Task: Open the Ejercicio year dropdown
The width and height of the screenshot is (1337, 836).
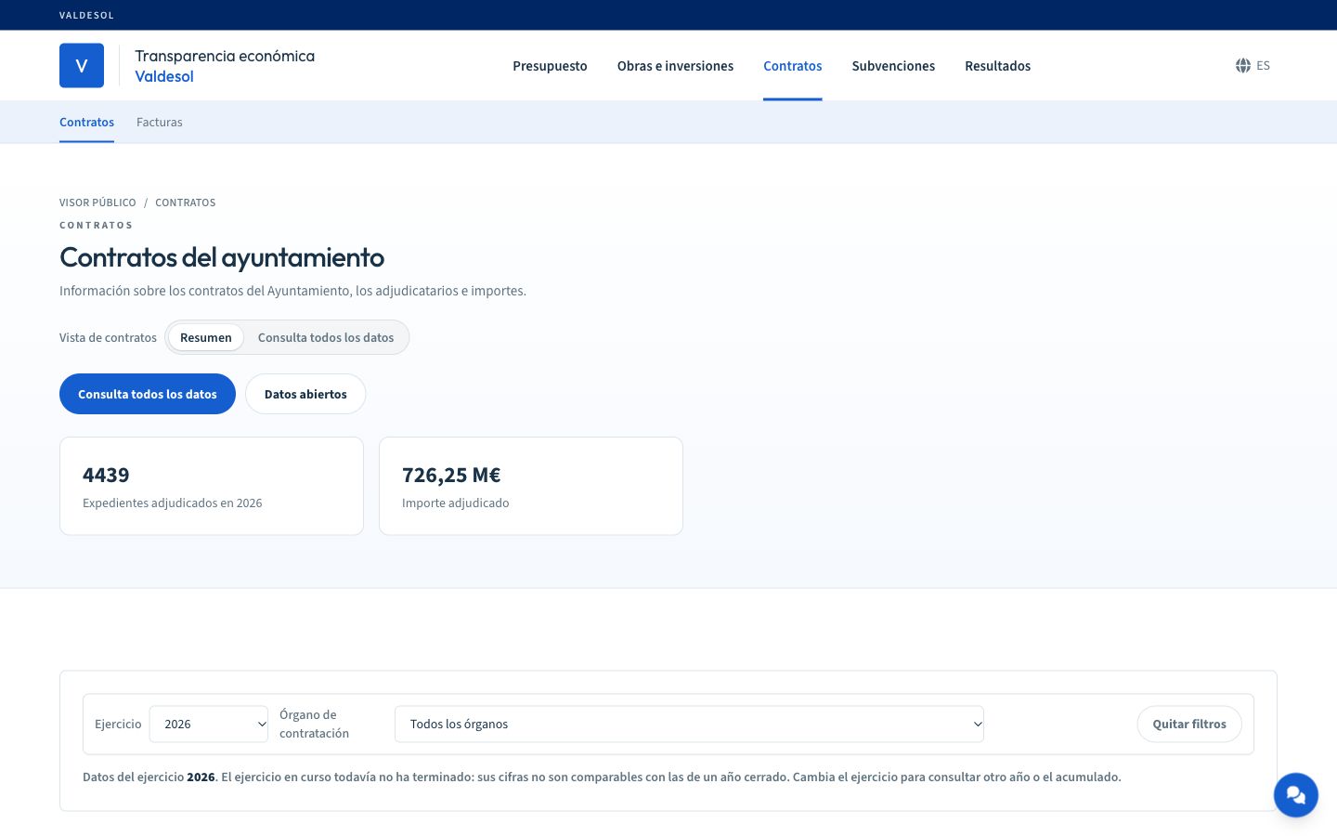Action: [x=209, y=725]
